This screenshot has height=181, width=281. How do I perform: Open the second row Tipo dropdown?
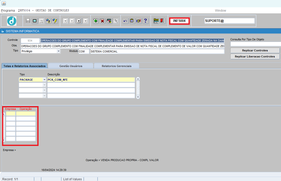pos(44,85)
